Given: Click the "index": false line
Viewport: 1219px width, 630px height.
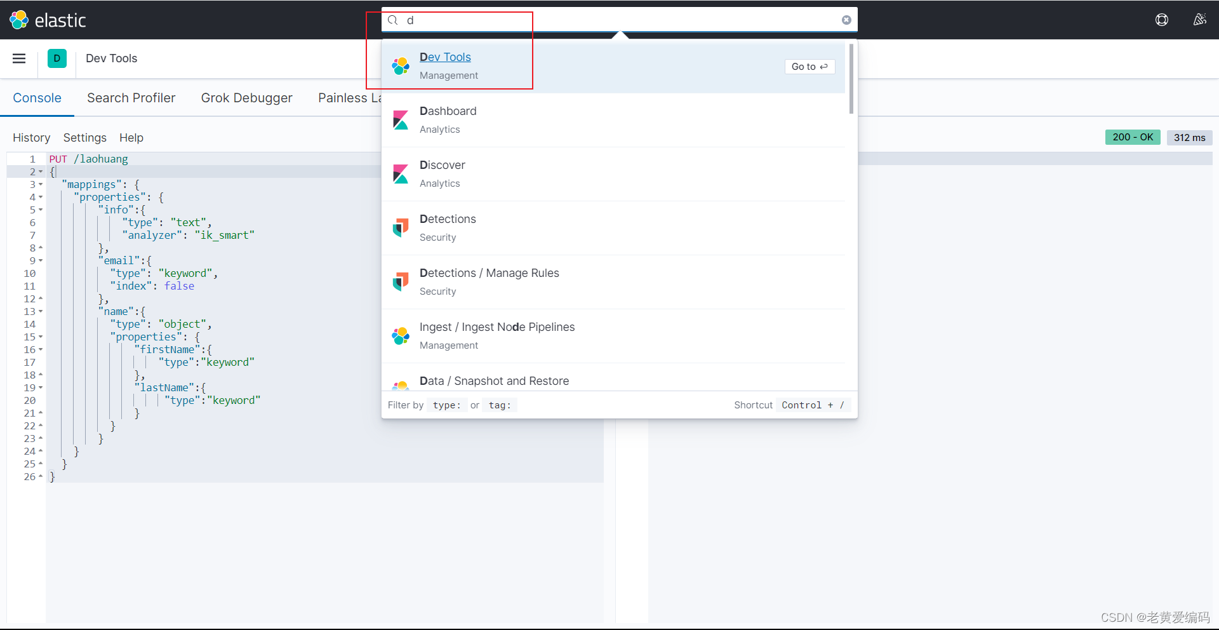Looking at the screenshot, I should [152, 286].
